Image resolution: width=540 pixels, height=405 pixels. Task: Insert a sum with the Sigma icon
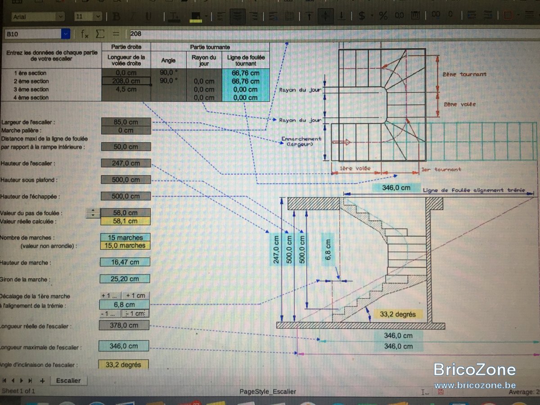coord(100,34)
